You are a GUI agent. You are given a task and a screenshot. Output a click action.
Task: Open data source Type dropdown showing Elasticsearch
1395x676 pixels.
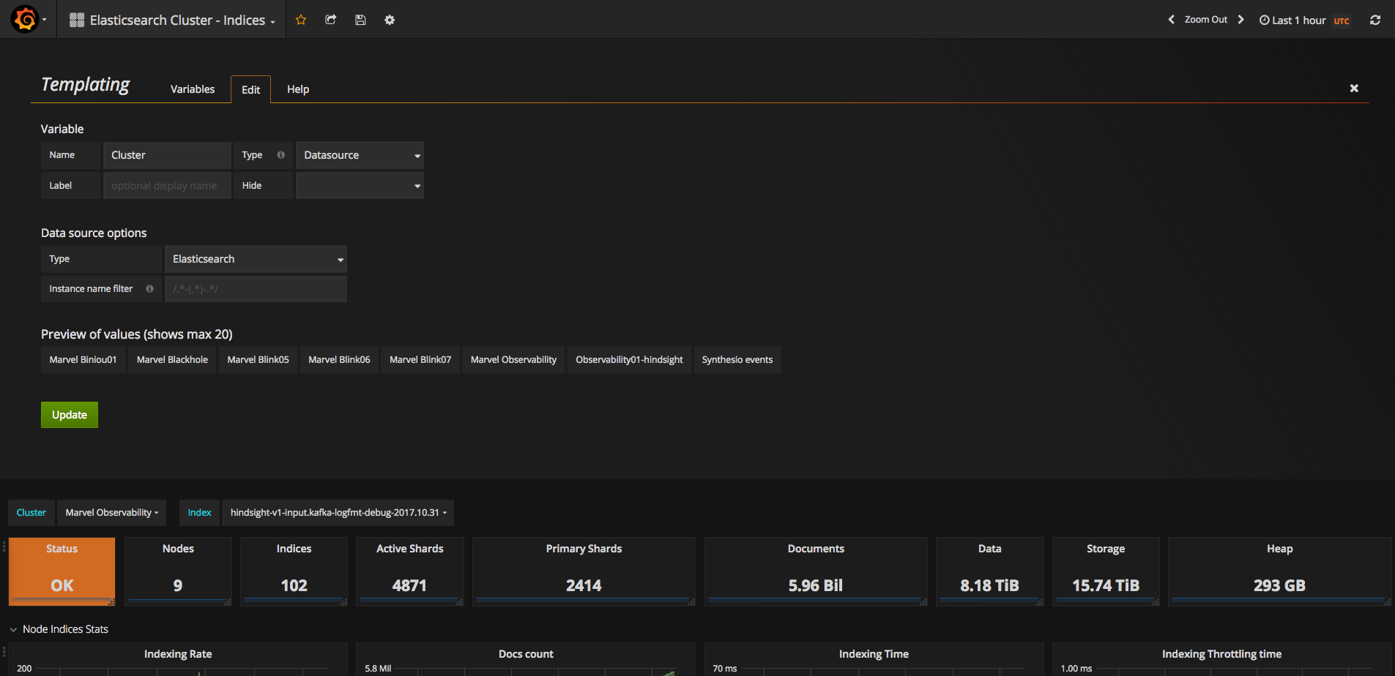[x=256, y=259]
